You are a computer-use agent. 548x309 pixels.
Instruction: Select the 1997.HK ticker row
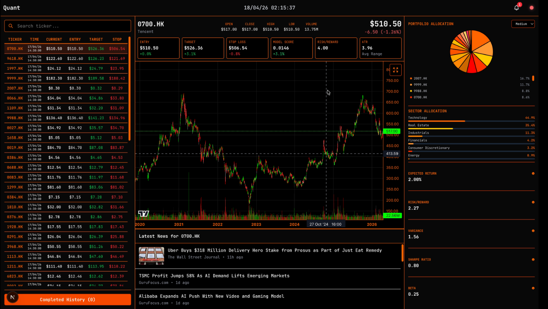click(66, 68)
